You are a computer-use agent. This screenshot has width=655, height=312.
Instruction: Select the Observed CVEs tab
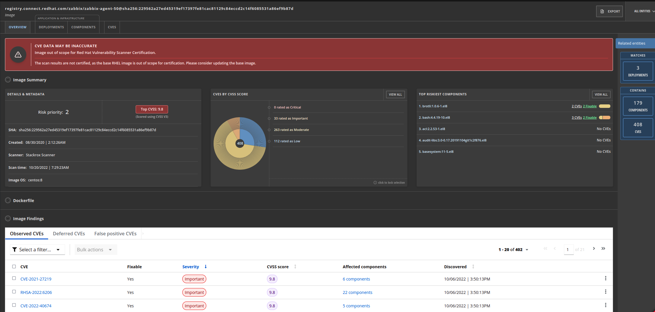tap(27, 234)
